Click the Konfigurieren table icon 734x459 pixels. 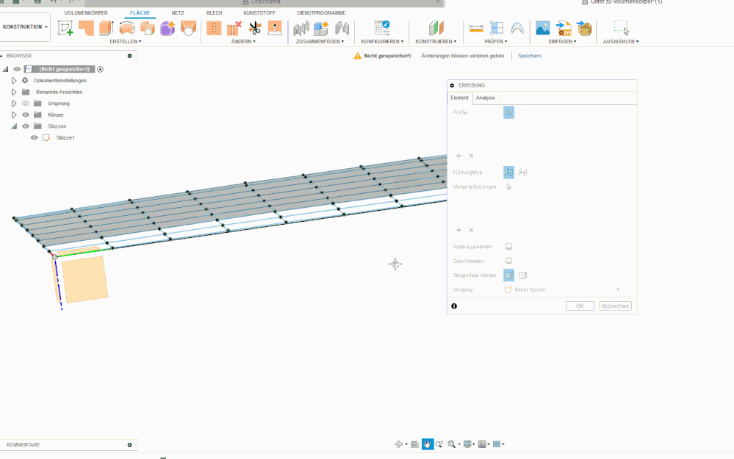coord(383,28)
